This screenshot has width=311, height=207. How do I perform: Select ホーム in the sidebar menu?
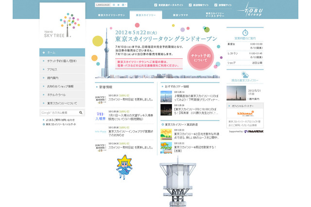click(x=62, y=52)
